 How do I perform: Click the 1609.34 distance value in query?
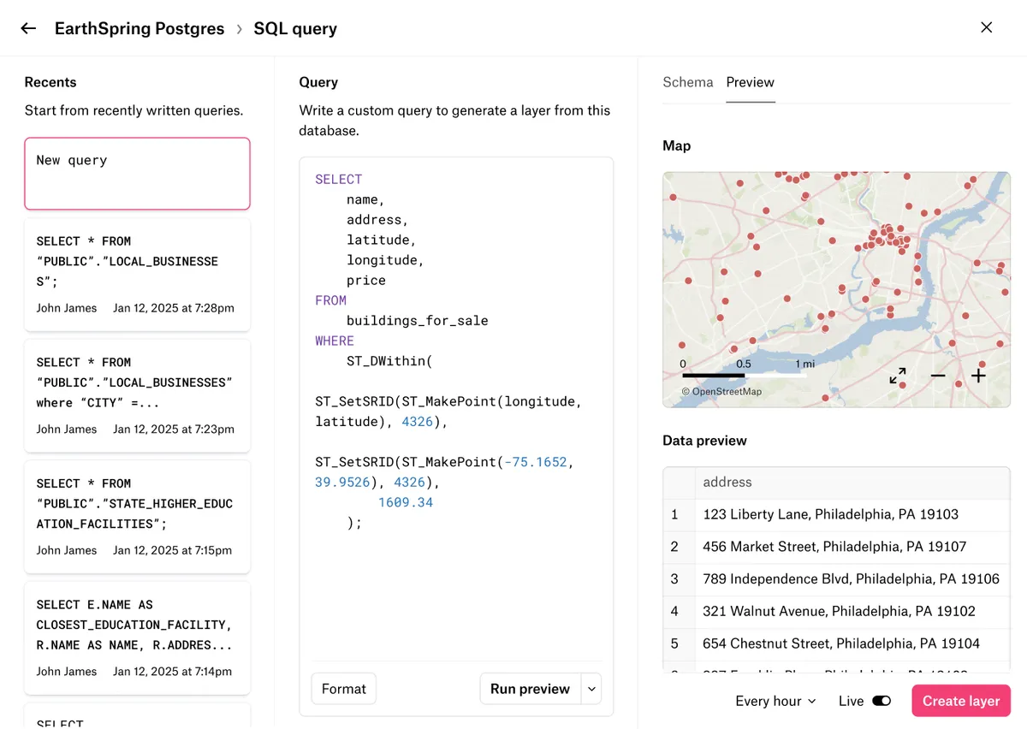click(406, 502)
